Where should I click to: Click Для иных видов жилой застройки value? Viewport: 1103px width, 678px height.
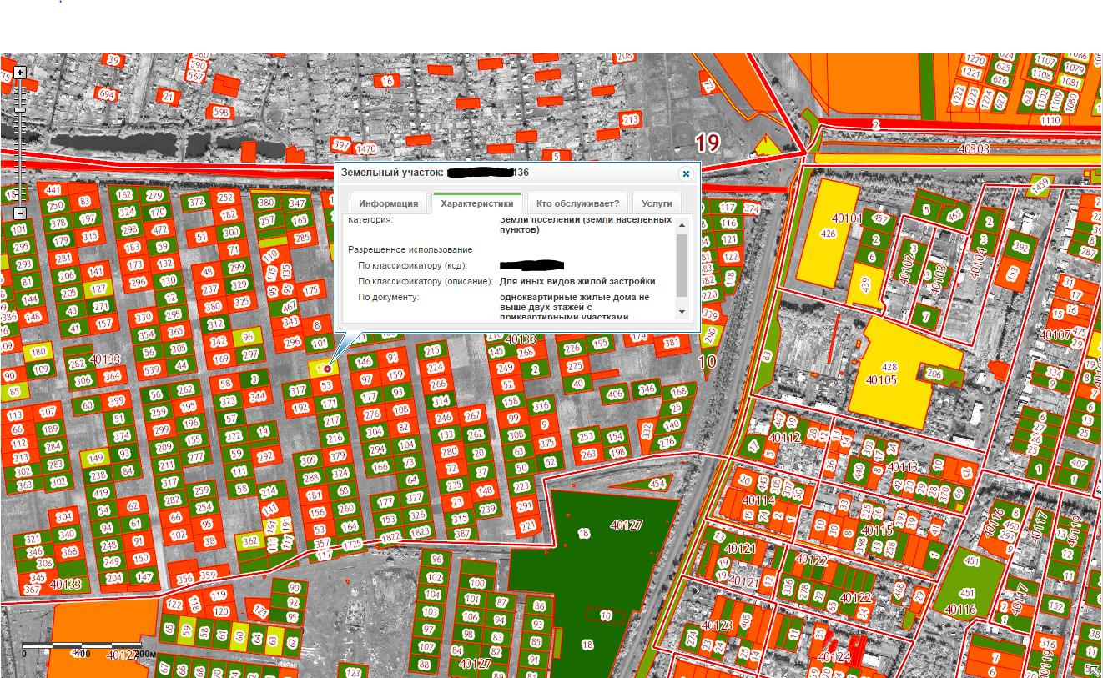coord(577,281)
